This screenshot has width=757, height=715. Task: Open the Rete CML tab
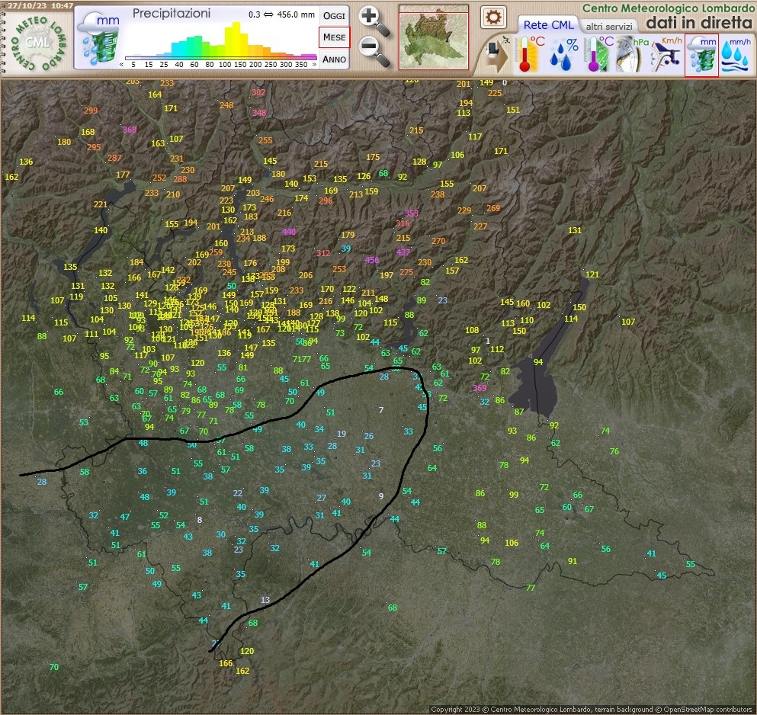point(549,25)
